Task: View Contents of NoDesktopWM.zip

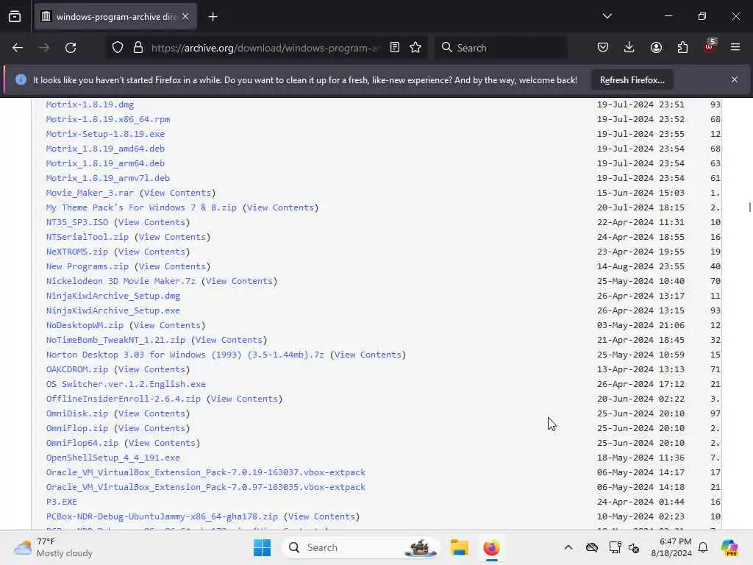Action: coord(167,325)
